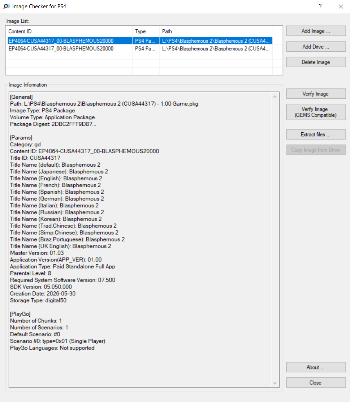350x402 pixels.
Task: Click the Close button at the bottom
Action: 316,383
